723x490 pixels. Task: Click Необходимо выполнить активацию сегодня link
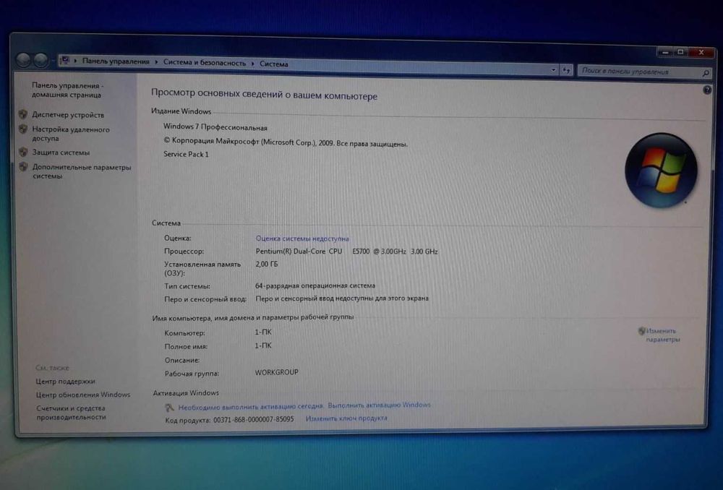[x=250, y=407]
